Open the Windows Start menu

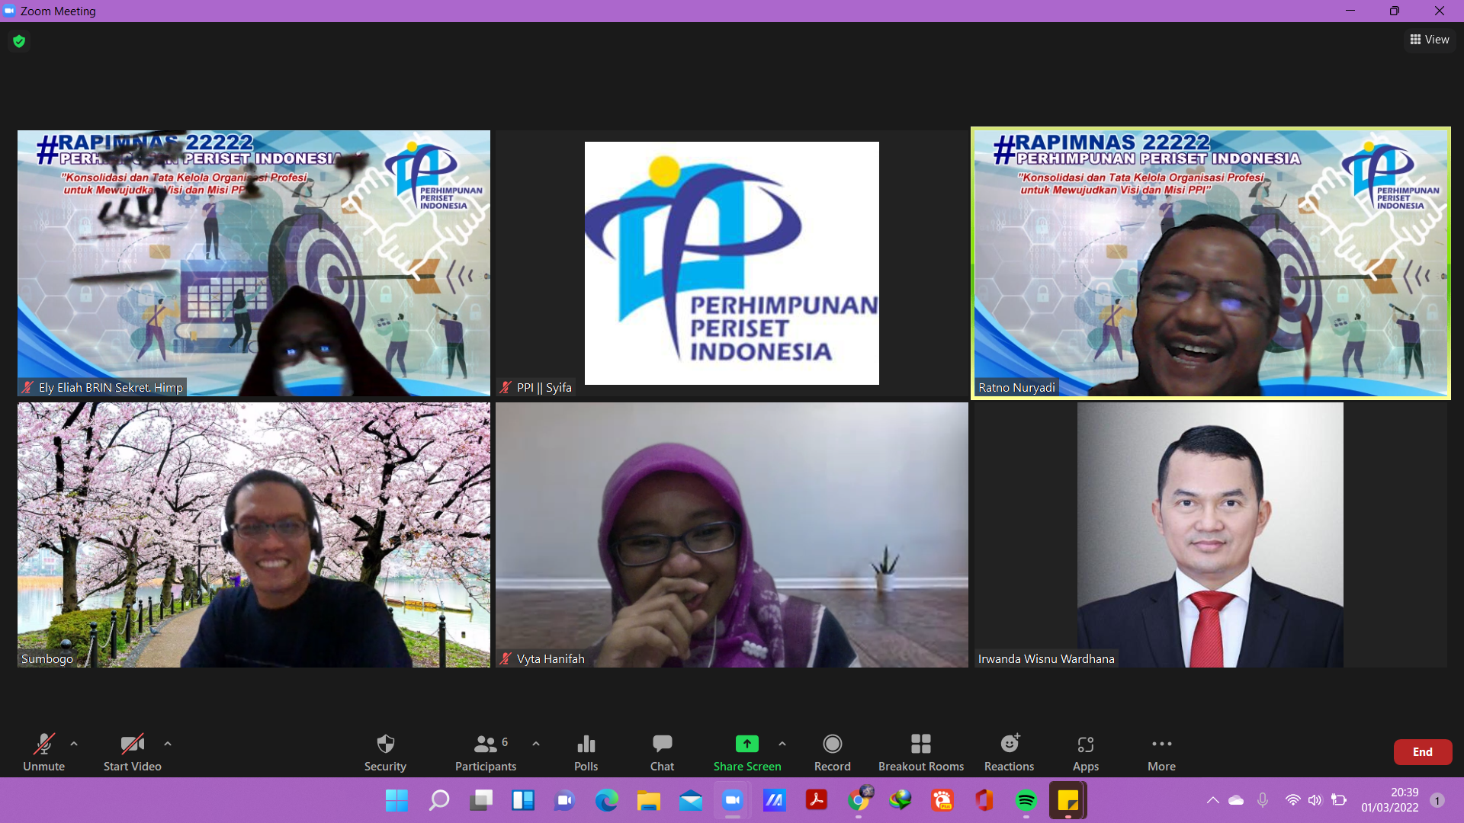(x=396, y=800)
